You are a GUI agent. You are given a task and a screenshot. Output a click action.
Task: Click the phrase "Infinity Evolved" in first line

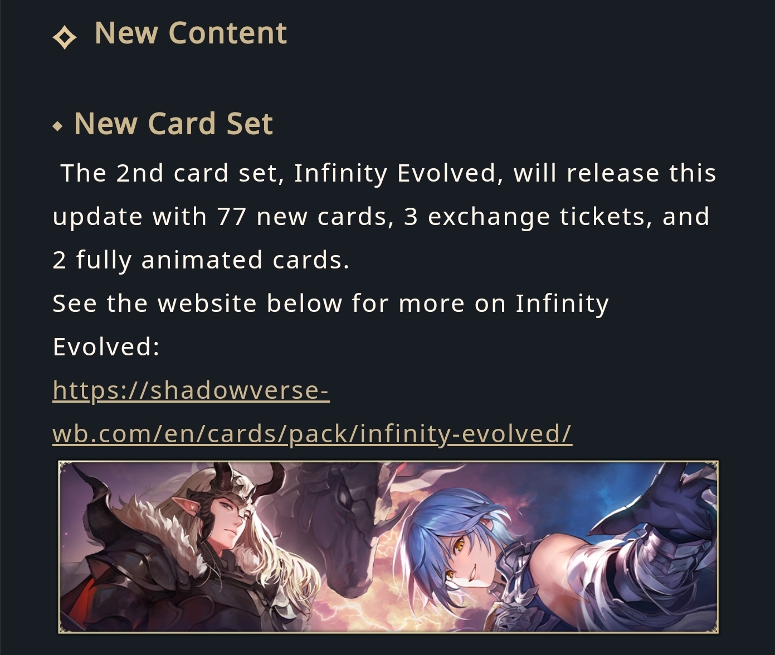(x=395, y=173)
